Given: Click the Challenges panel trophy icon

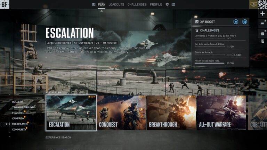Looking at the screenshot, I should (x=197, y=30).
